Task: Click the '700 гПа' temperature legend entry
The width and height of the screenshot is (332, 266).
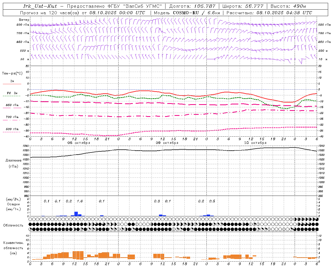Action: tap(12, 117)
